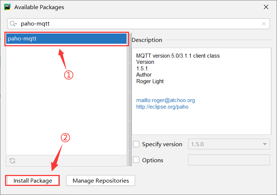Open the mailto:roger@atchoo.org link
Viewport: 277px width, 195px height.
pos(165,100)
